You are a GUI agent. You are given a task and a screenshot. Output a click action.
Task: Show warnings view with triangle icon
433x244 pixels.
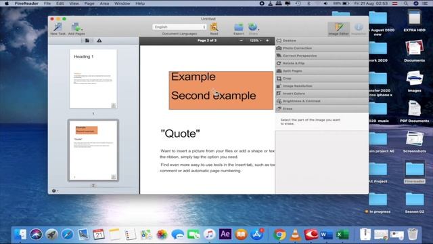(99, 41)
